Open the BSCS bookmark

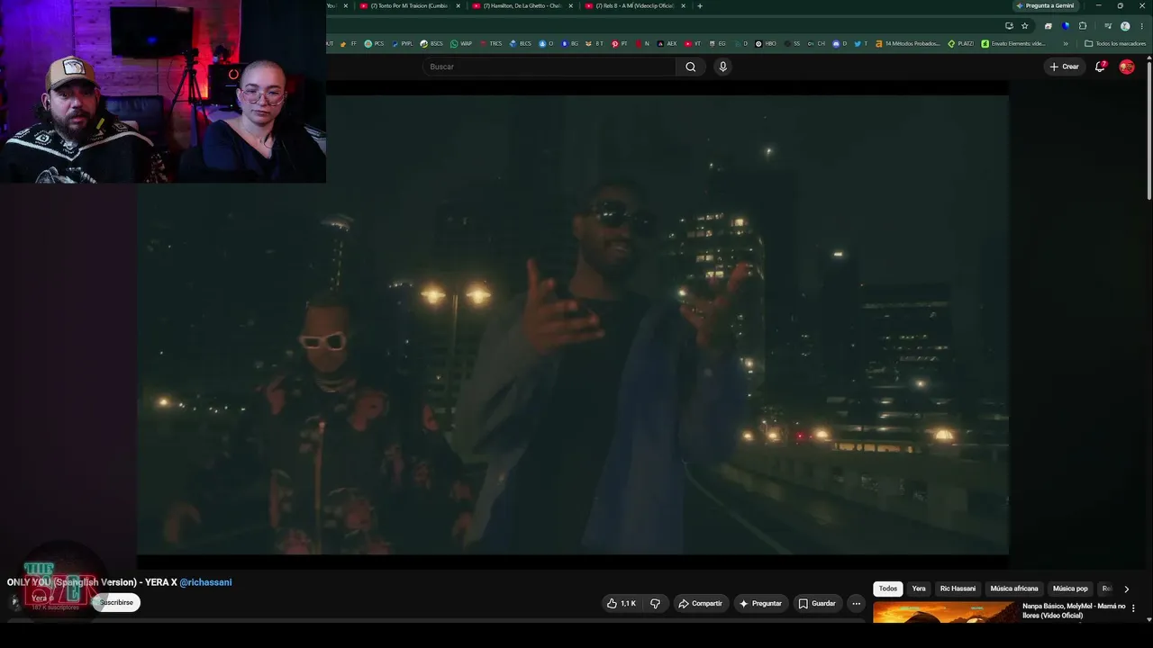point(431,43)
